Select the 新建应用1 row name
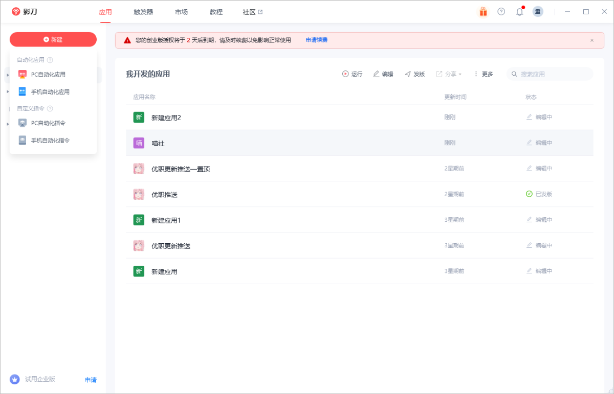 [x=166, y=220]
